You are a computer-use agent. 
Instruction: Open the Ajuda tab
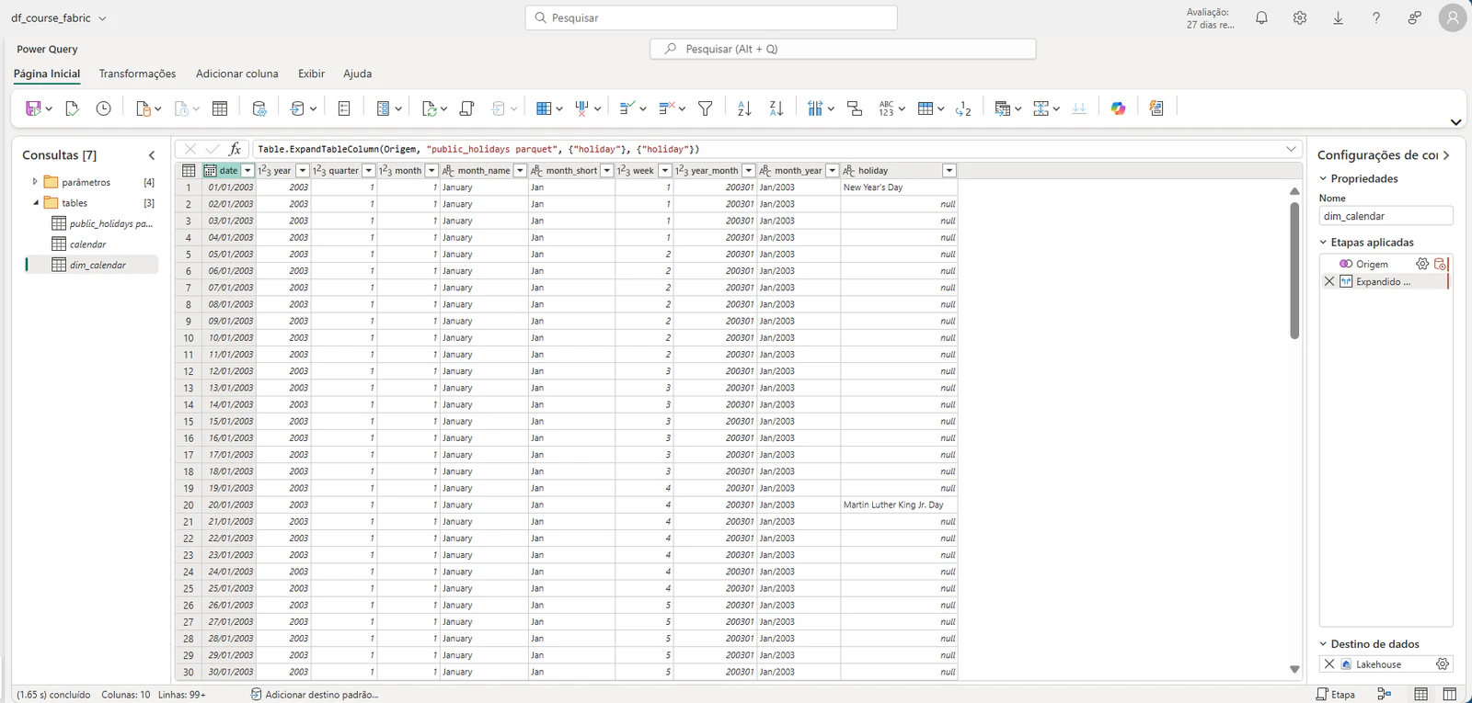click(357, 74)
